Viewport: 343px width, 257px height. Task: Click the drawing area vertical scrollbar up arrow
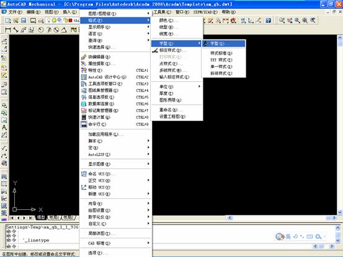click(x=340, y=38)
